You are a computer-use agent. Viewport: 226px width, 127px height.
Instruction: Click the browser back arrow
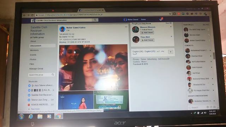[24, 15]
